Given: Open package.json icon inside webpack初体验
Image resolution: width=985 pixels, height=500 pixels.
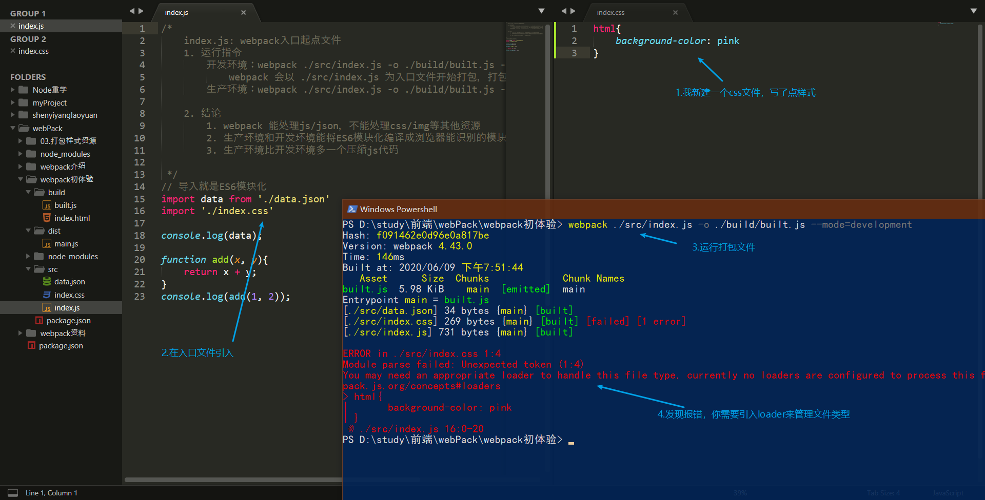Looking at the screenshot, I should [x=39, y=320].
